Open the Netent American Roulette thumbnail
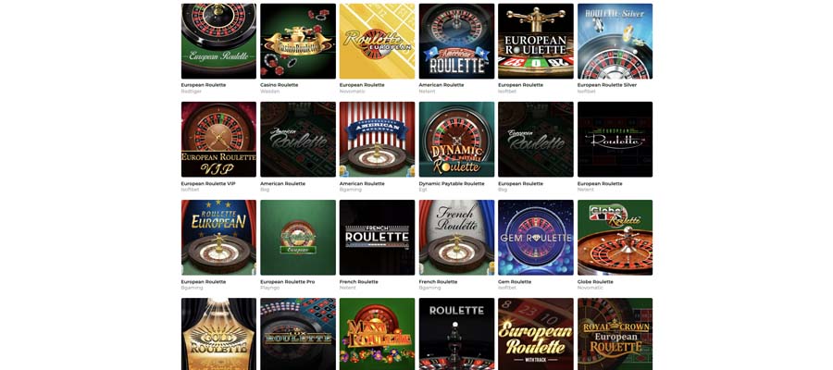833x370 pixels. [x=456, y=41]
